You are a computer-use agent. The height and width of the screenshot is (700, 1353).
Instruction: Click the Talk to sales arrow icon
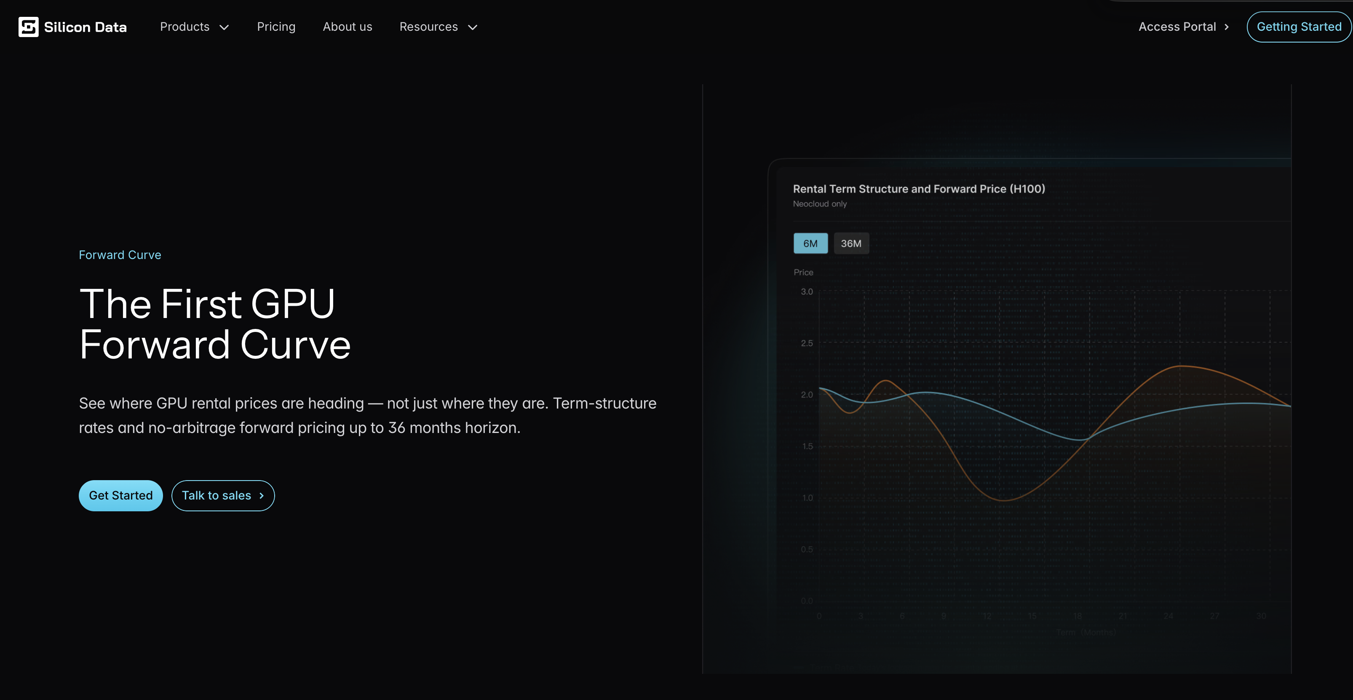pyautogui.click(x=262, y=496)
